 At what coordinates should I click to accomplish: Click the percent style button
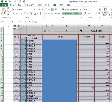[89, 14]
